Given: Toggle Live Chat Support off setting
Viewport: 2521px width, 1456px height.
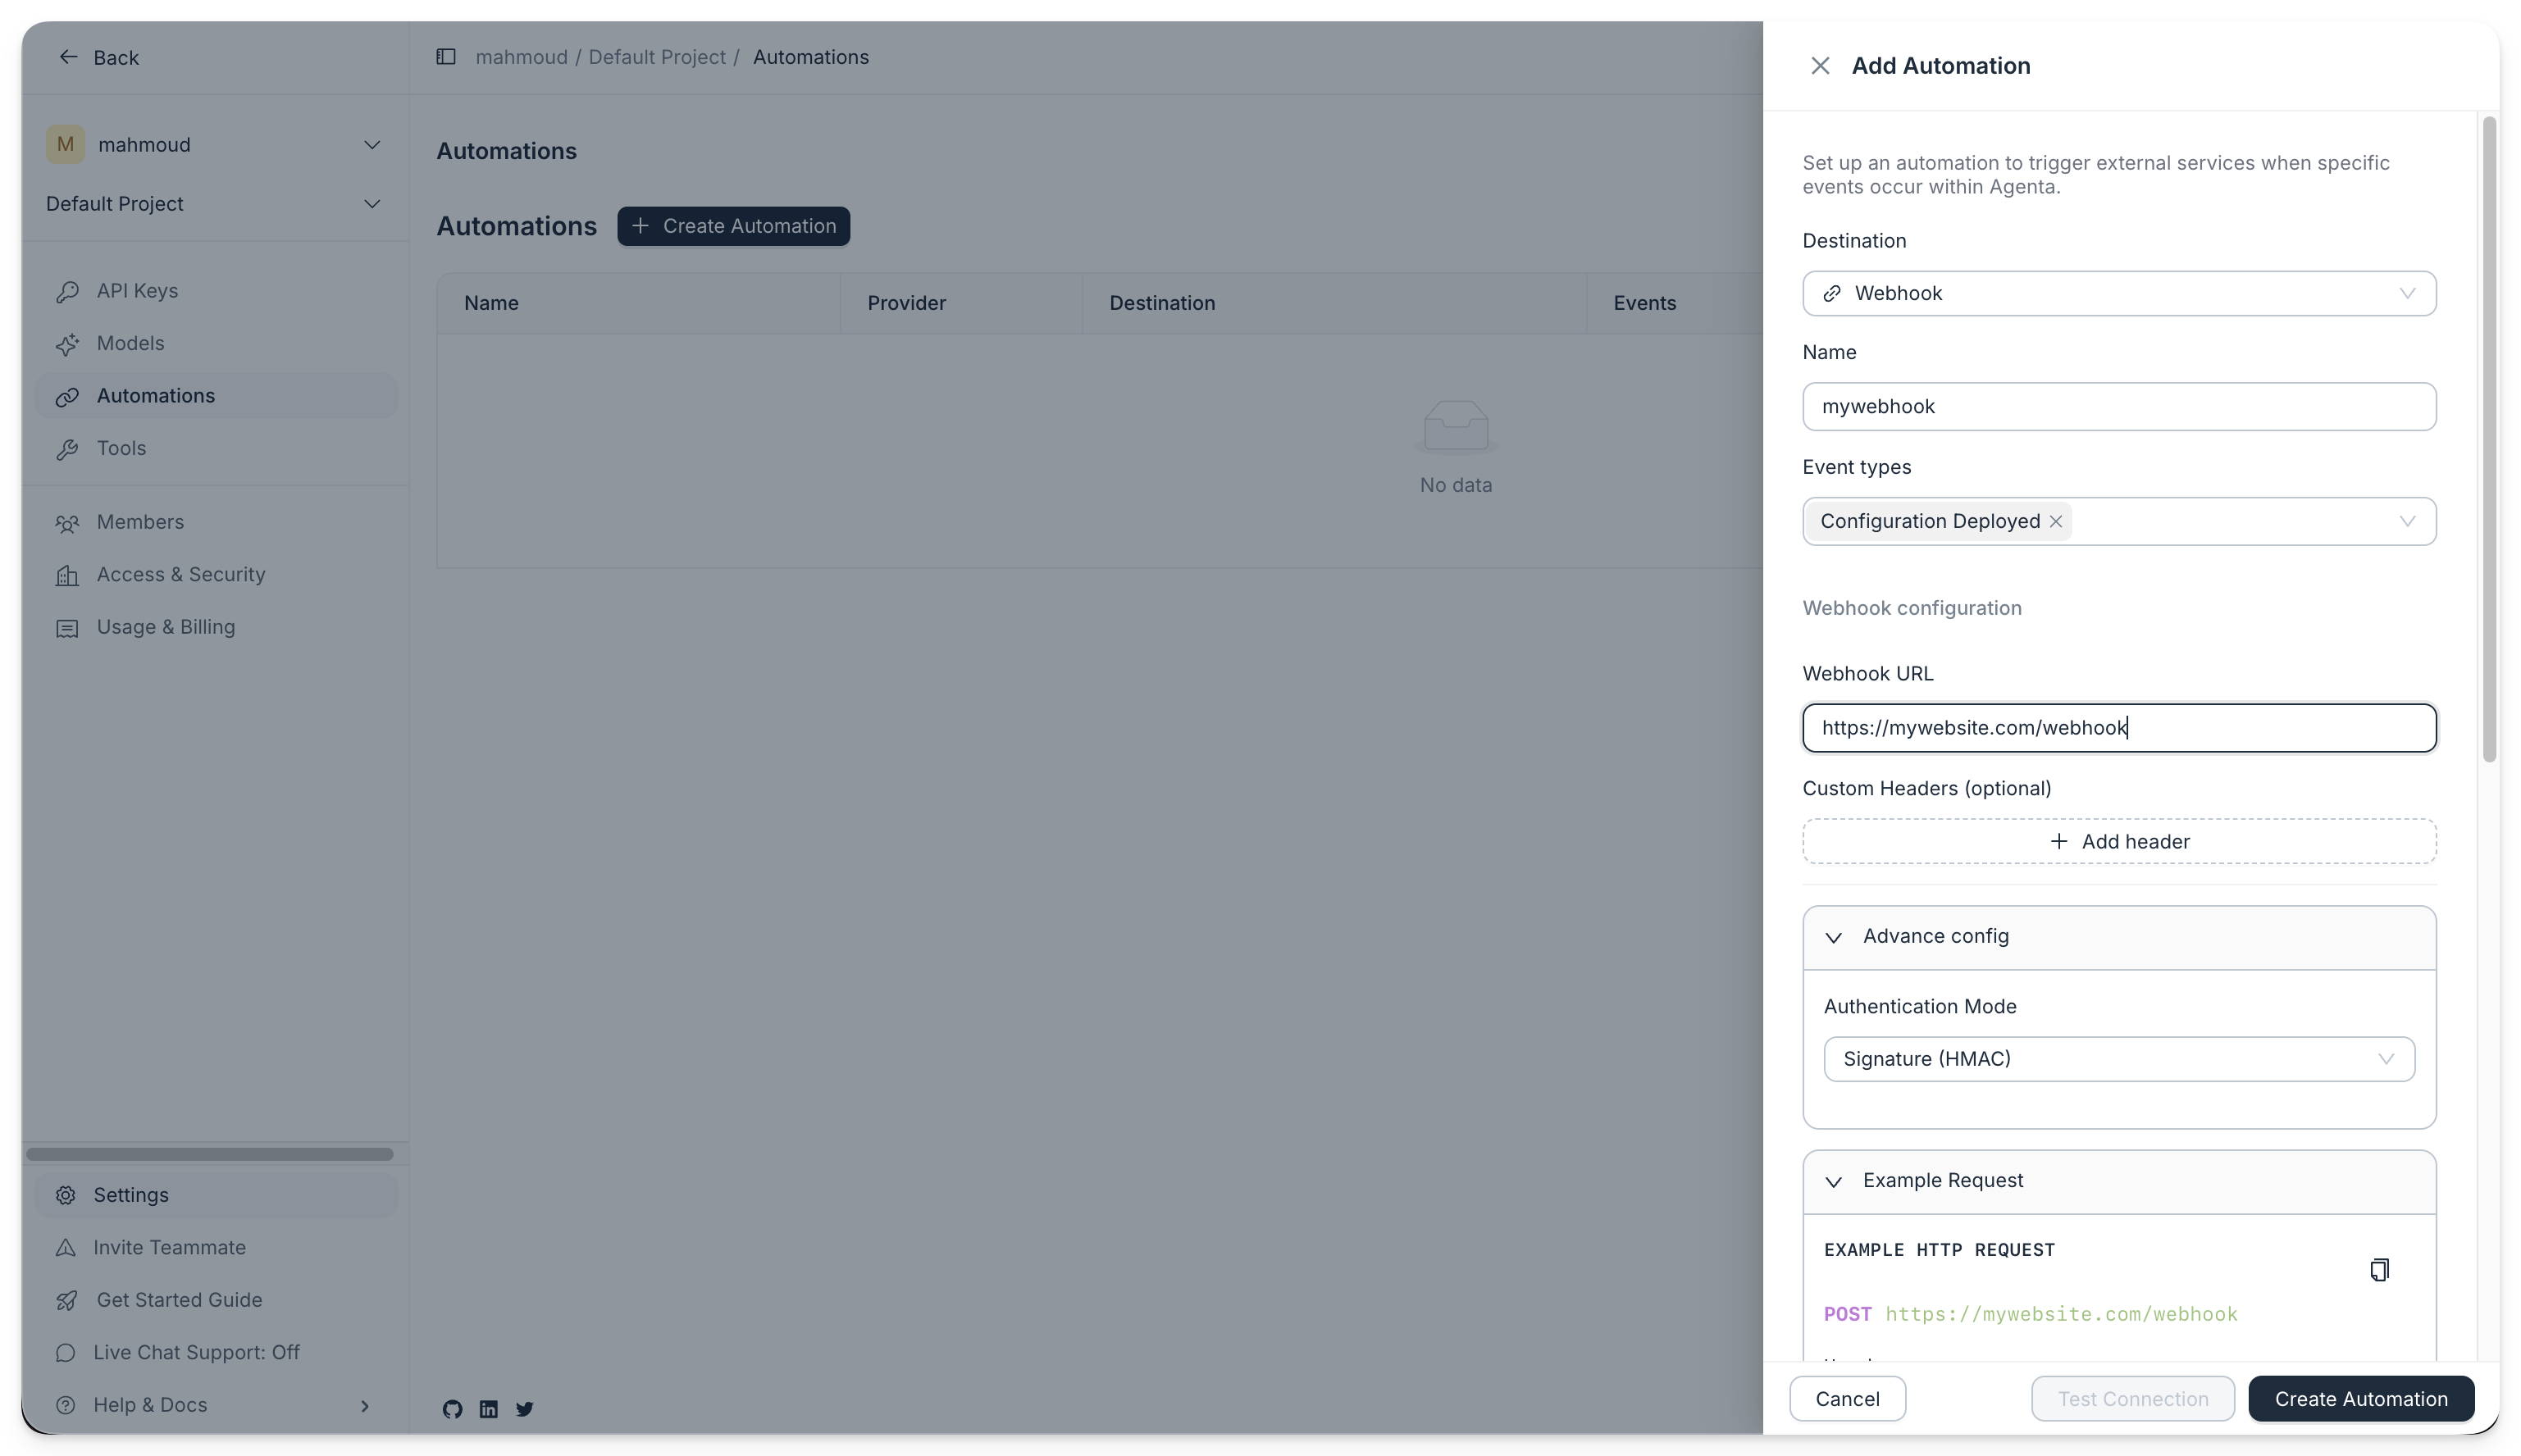Looking at the screenshot, I should coord(196,1352).
